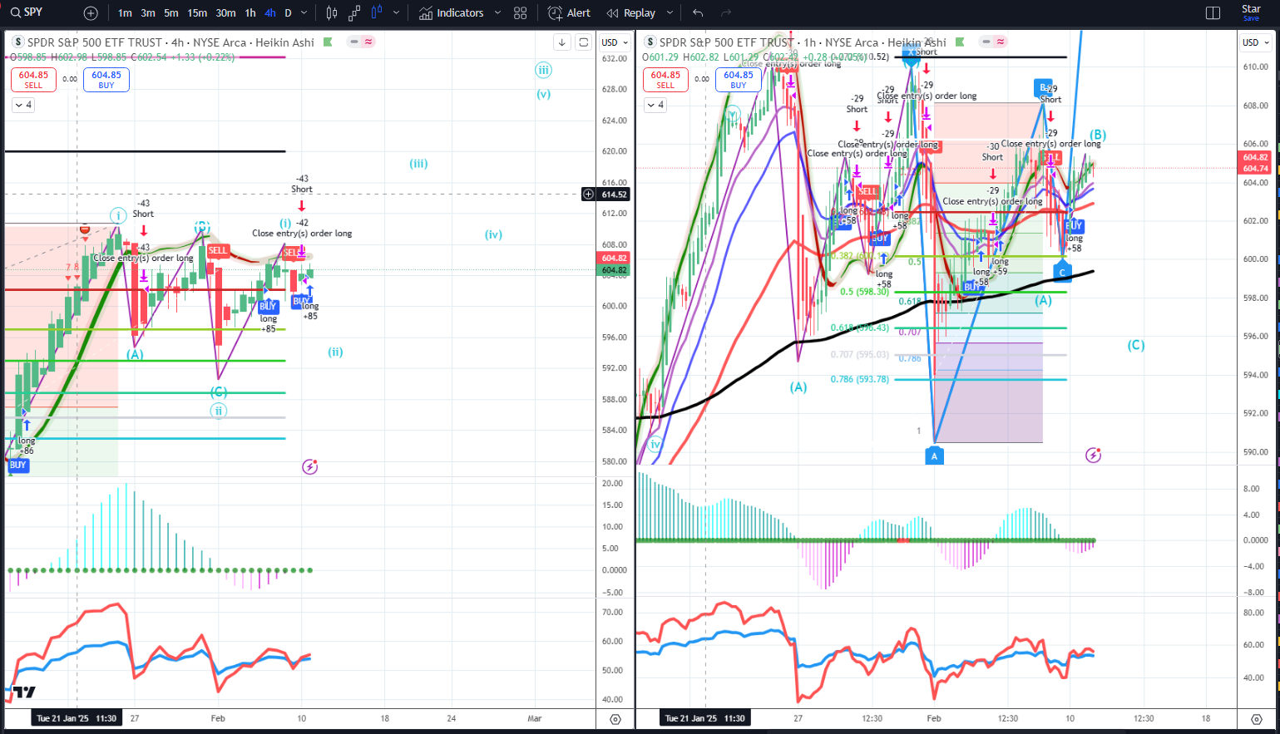Toggle gray pill indicator on 4h chart
1280x734 pixels.
click(x=354, y=42)
